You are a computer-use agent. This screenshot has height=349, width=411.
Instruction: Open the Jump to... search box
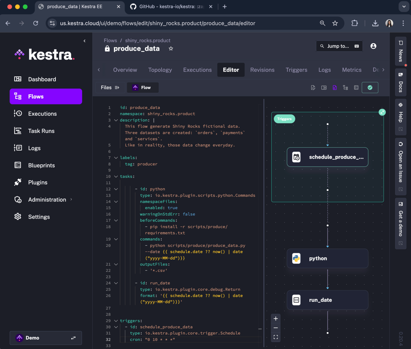[339, 46]
